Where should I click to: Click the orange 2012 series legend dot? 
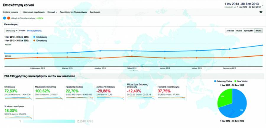pos(35,40)
